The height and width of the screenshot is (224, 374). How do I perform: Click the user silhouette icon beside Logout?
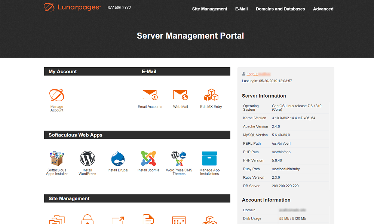tap(243, 74)
